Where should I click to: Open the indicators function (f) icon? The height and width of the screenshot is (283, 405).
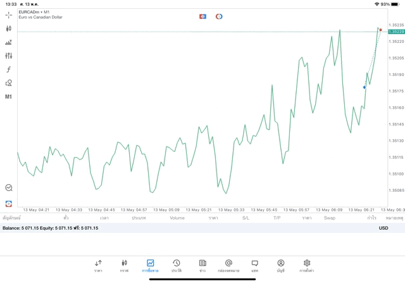click(8, 70)
